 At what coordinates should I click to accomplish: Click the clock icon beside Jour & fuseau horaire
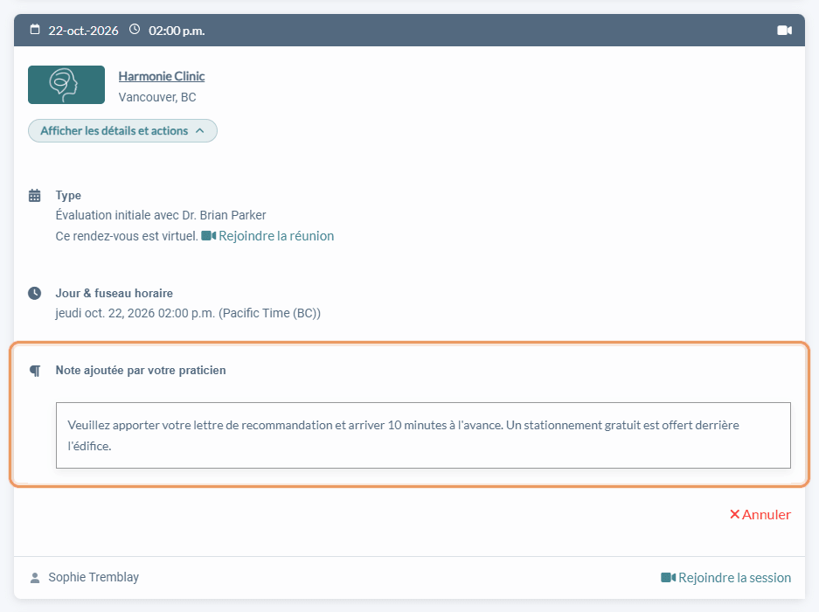tap(34, 293)
